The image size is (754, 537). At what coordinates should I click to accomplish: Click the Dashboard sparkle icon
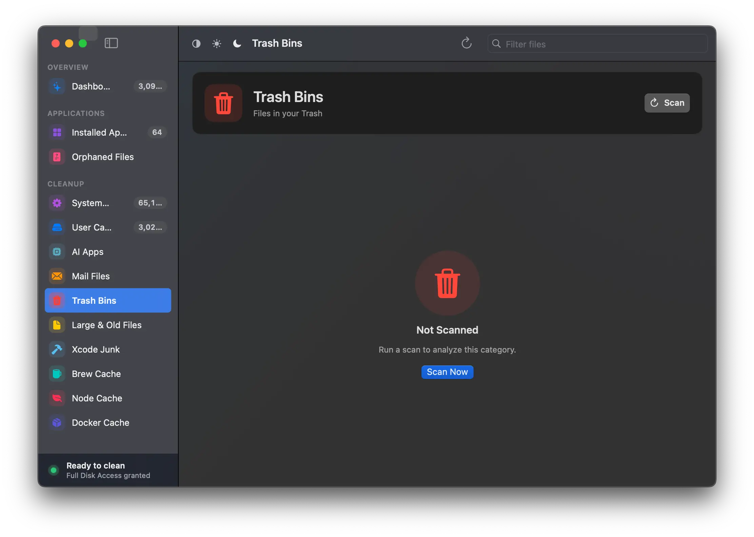pyautogui.click(x=57, y=86)
